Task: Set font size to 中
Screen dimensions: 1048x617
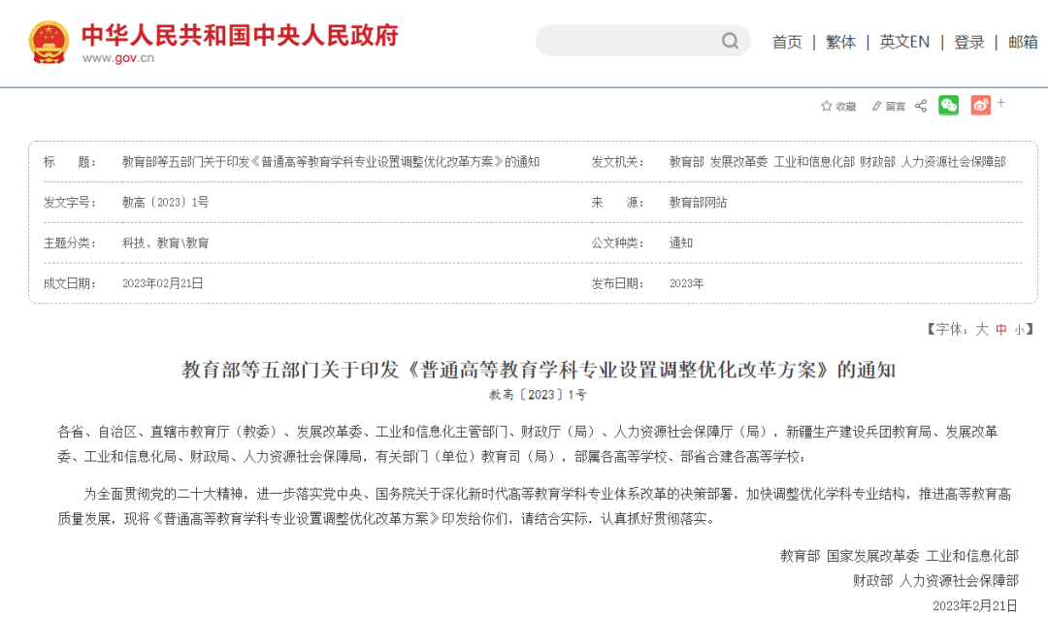Action: 1001,330
